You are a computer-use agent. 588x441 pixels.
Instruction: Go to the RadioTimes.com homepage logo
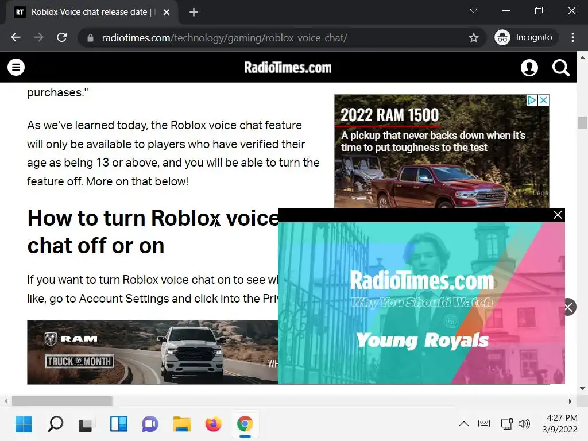288,68
